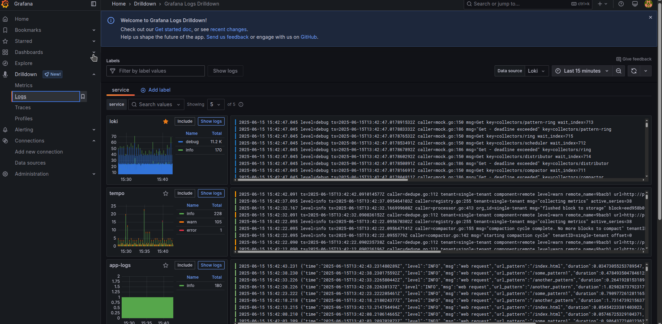The width and height of the screenshot is (662, 324).
Task: Click Include for loki service
Action: 185,121
